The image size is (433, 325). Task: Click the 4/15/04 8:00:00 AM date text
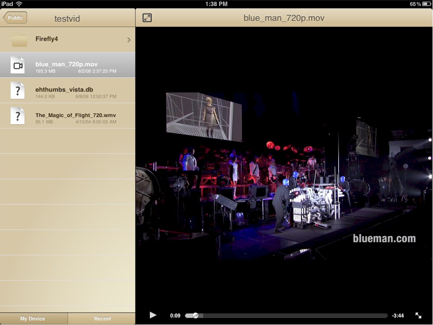coord(96,122)
